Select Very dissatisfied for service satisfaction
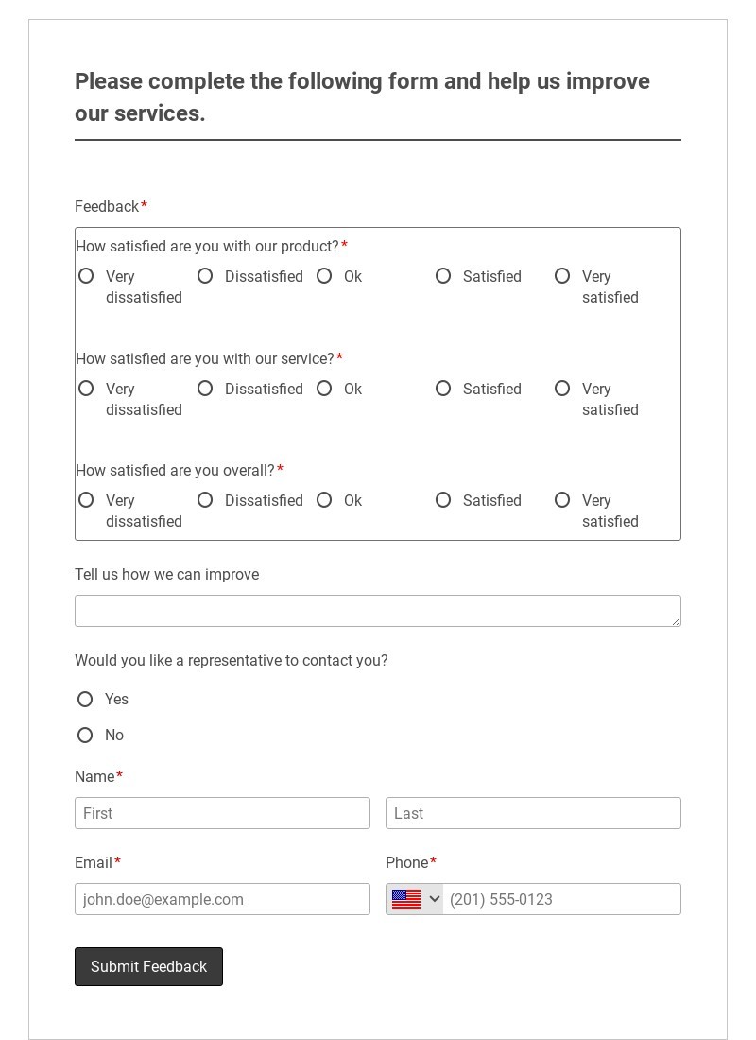 point(86,389)
